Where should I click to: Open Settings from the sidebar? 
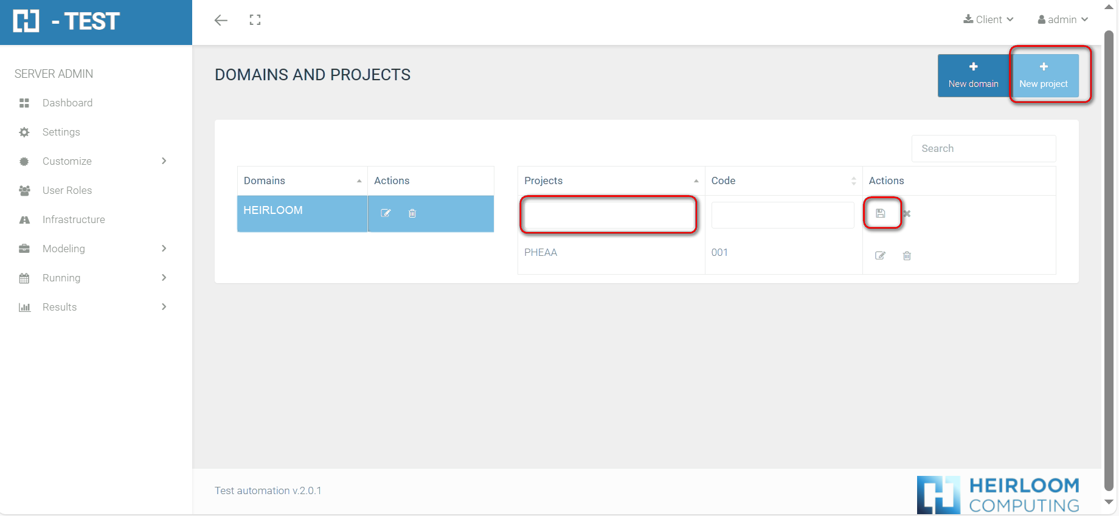(61, 132)
